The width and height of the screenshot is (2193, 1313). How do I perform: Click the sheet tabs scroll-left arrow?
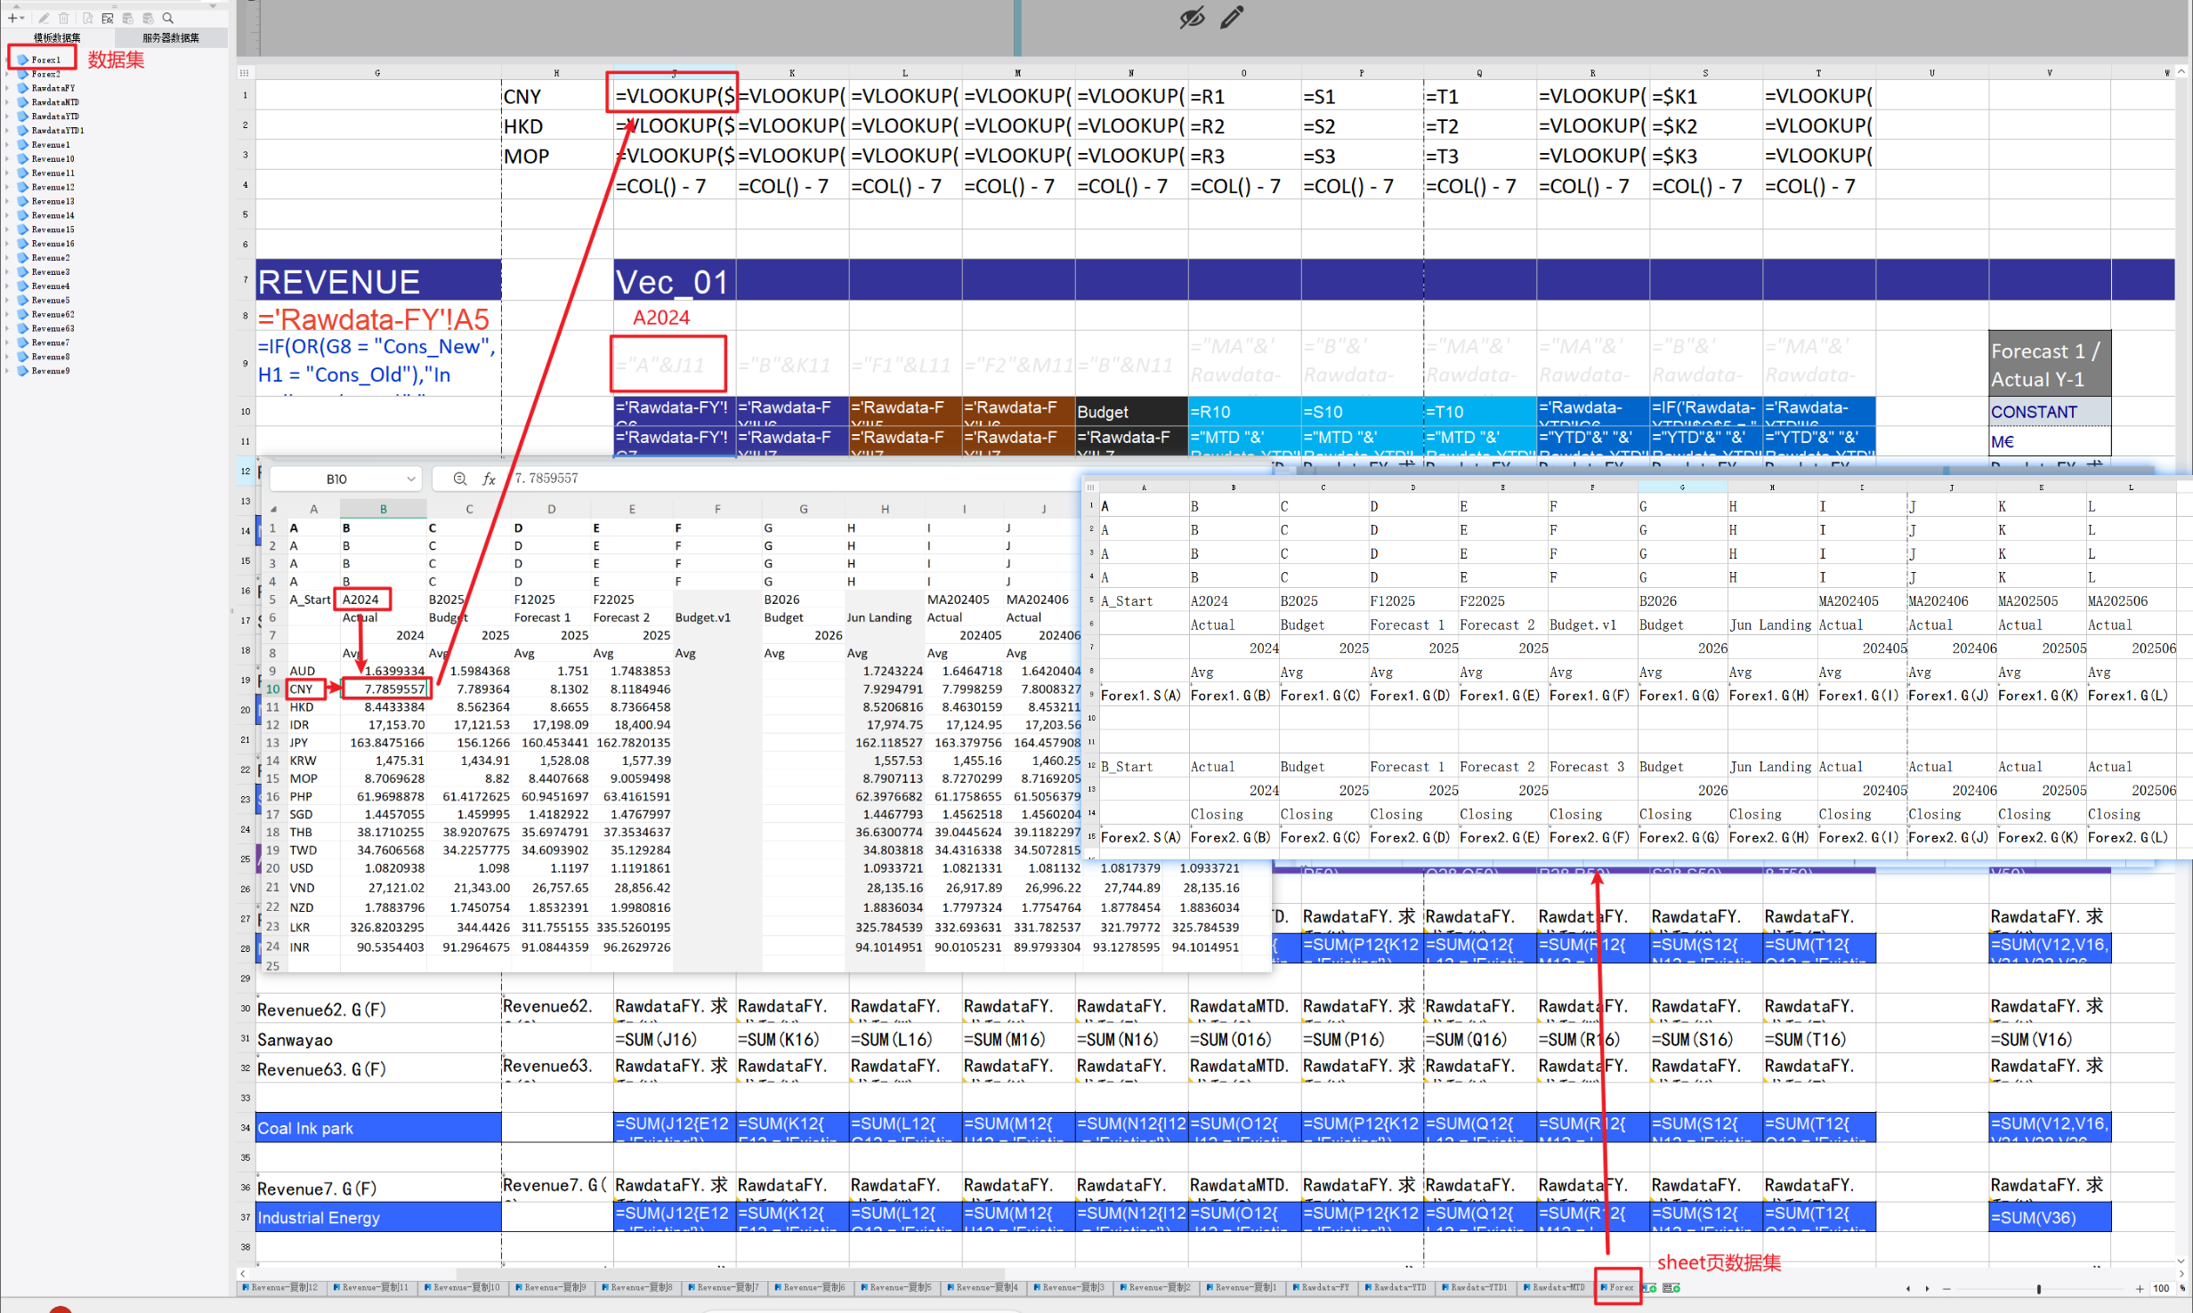1907,1288
